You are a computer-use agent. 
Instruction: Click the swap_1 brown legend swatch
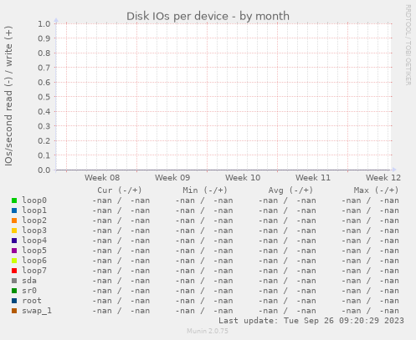[14, 311]
